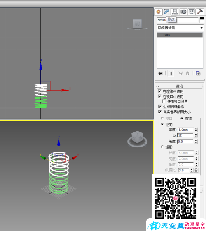206x231 pixels.
Task: Open the Display panel tab
Action: pyautogui.click(x=192, y=12)
